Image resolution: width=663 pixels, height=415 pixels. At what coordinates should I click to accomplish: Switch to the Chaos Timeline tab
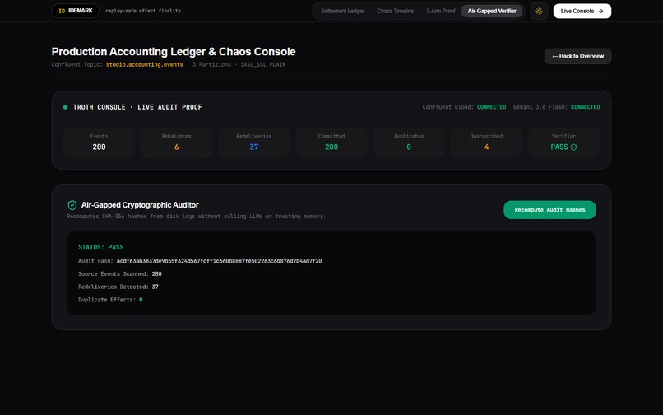(x=395, y=11)
